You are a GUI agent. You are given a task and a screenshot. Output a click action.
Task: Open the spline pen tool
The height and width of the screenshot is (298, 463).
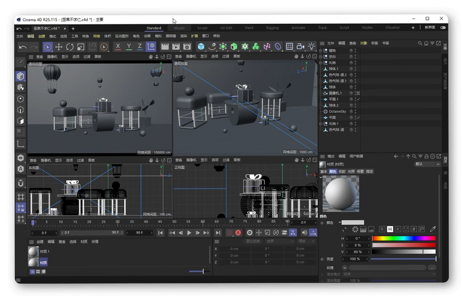pyautogui.click(x=212, y=46)
